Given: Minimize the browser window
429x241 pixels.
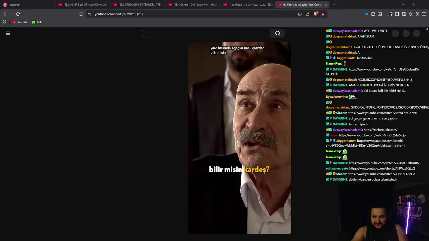Looking at the screenshot, I should pyautogui.click(x=403, y=5).
